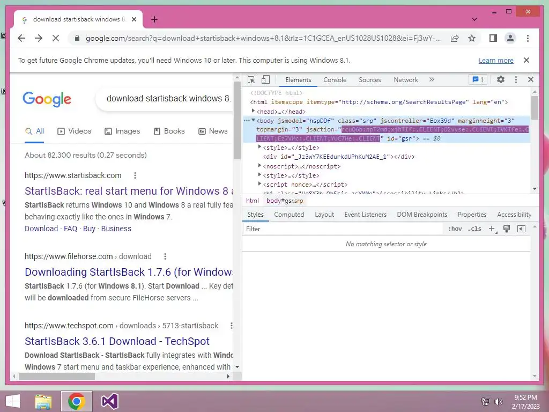This screenshot has width=549, height=412.
Task: View site info via padlock icon
Action: point(77,38)
